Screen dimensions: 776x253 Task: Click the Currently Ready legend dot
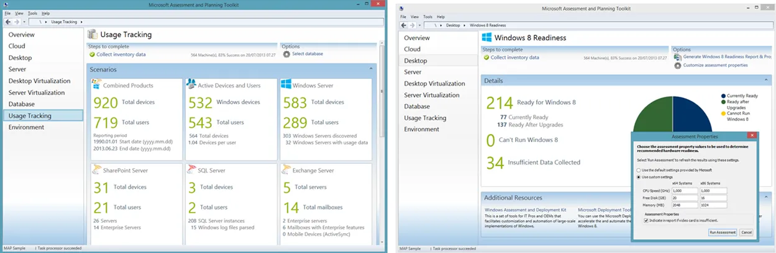click(x=723, y=96)
